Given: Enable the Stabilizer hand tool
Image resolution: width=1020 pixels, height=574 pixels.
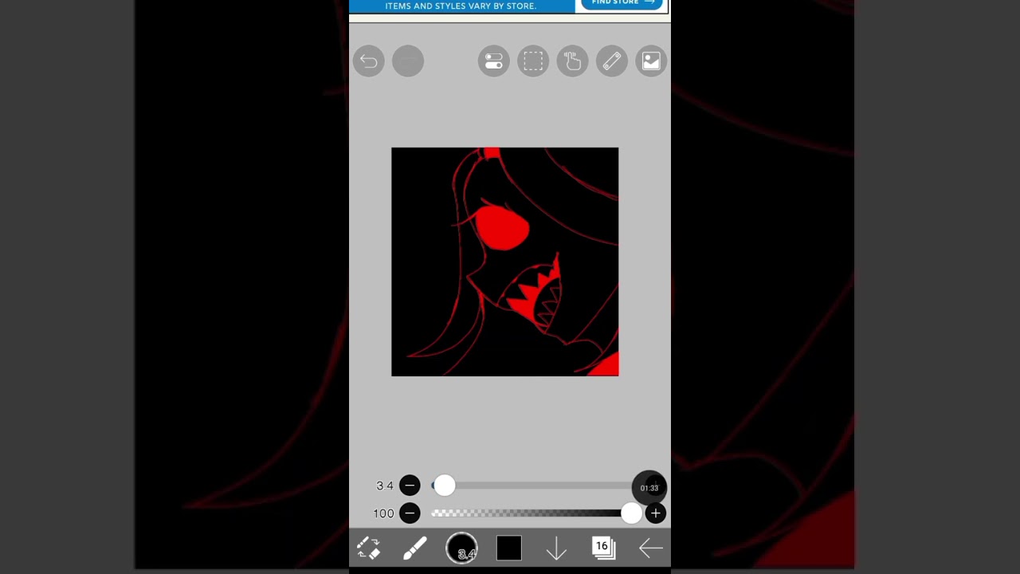Looking at the screenshot, I should pyautogui.click(x=572, y=61).
